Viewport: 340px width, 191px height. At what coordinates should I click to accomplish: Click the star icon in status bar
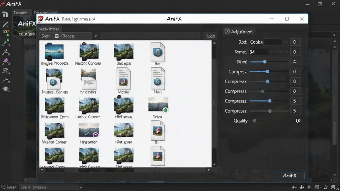[x=325, y=187]
